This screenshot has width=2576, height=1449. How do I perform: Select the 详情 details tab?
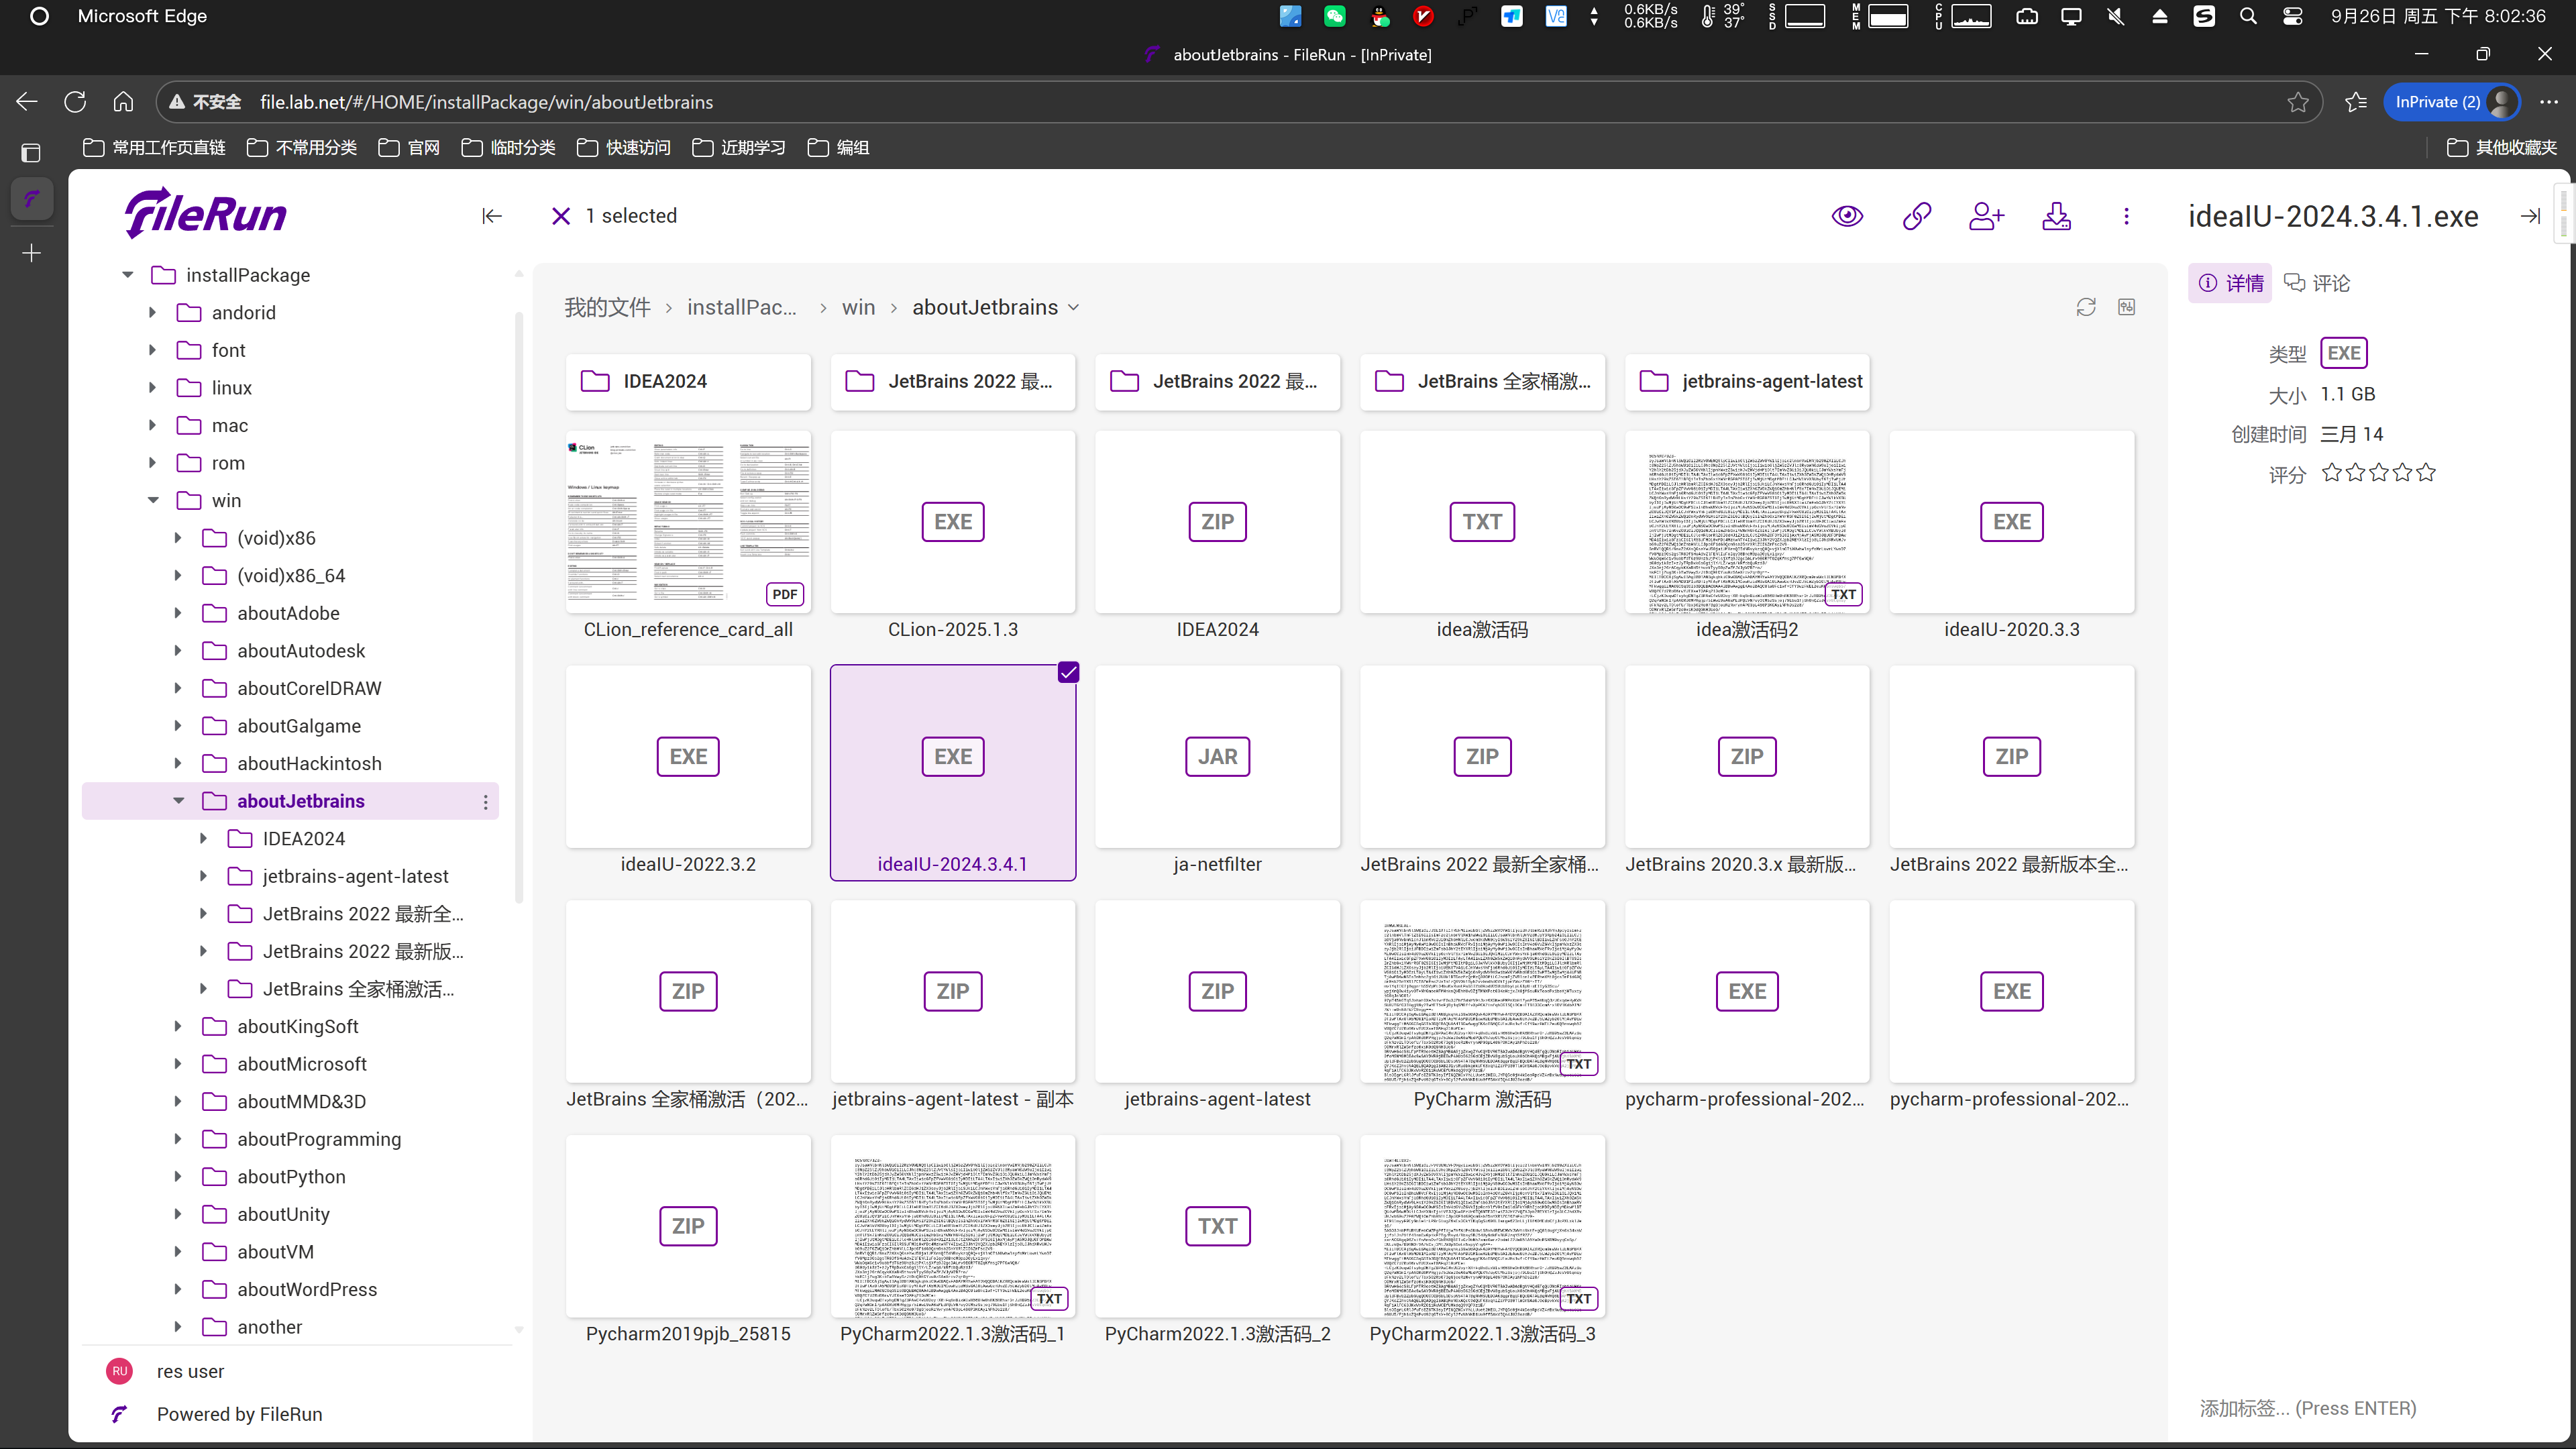[x=2231, y=283]
